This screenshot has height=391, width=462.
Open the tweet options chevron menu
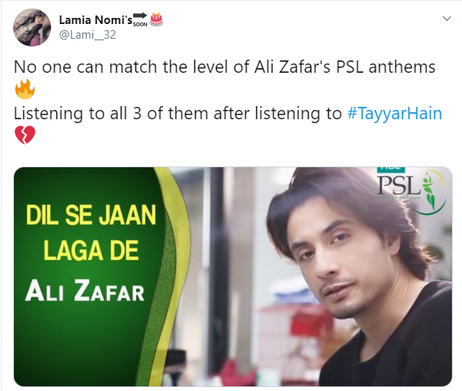pos(447,19)
